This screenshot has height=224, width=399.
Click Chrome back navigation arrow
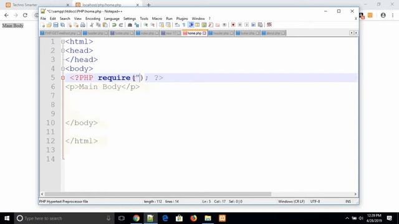(6, 15)
